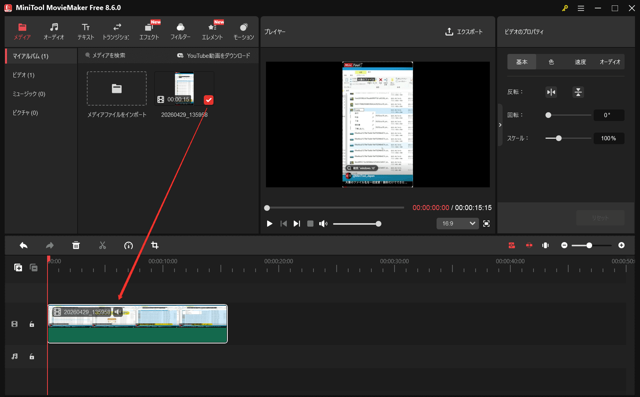
Task: Enter fullscreen player mode
Action: click(486, 224)
